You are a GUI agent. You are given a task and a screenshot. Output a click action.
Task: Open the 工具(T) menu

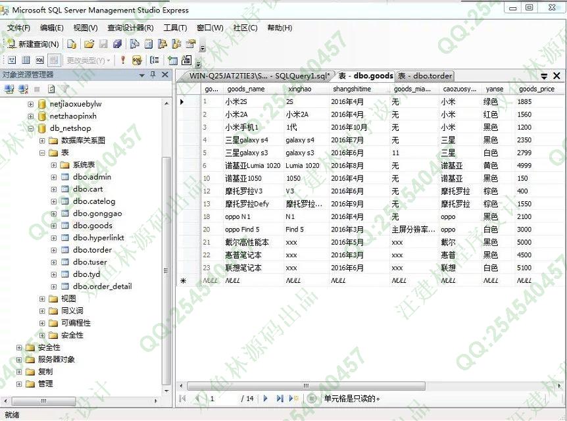[x=175, y=28]
